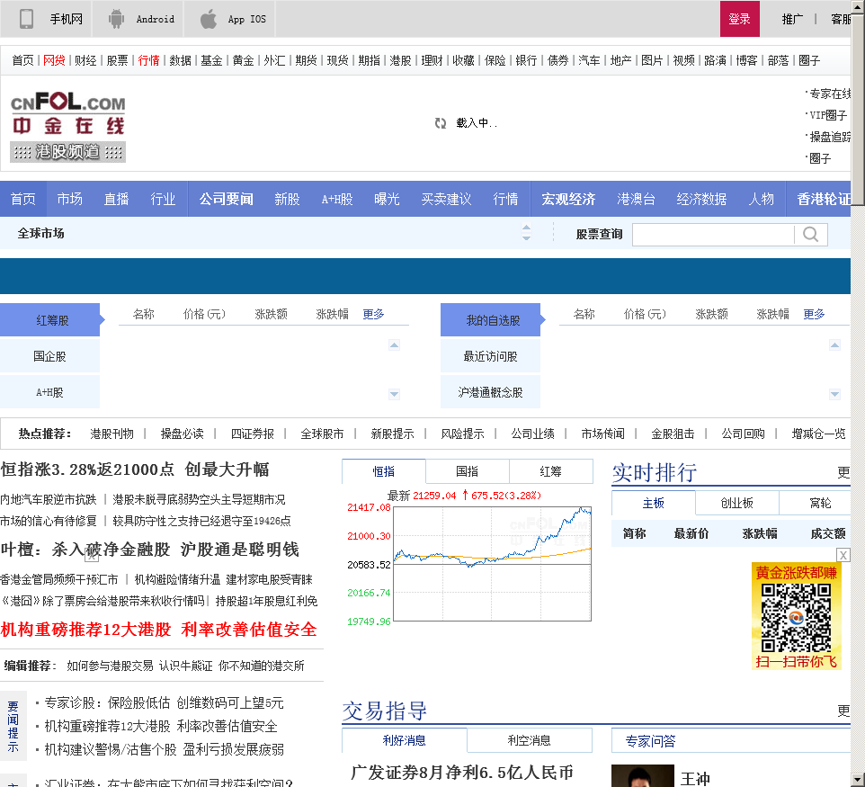Viewport: 865px width, 787px height.
Task: Open the mobile site phone icon
Action: 26,19
